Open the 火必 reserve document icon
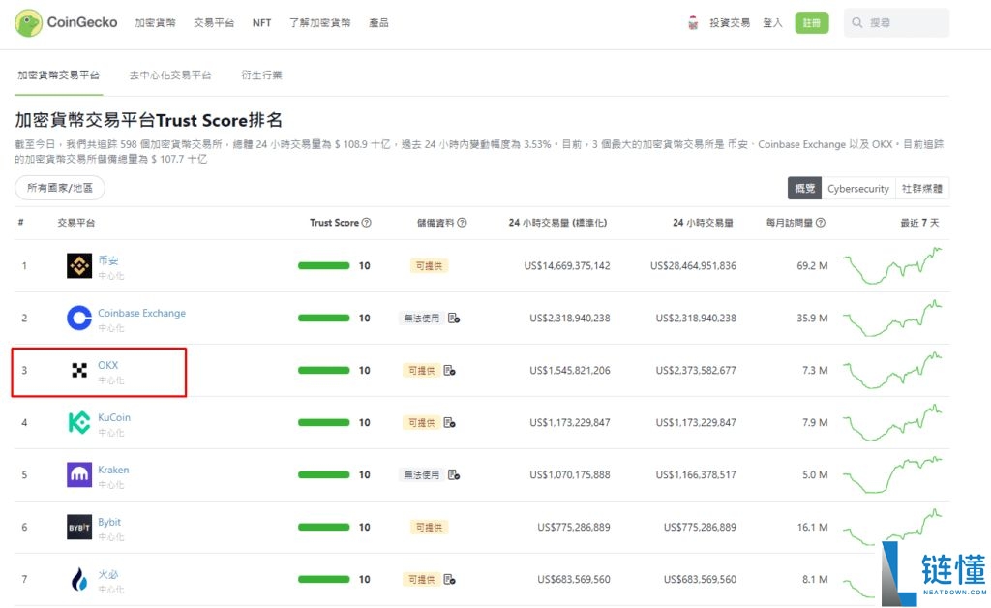The height and width of the screenshot is (608, 991). point(449,579)
